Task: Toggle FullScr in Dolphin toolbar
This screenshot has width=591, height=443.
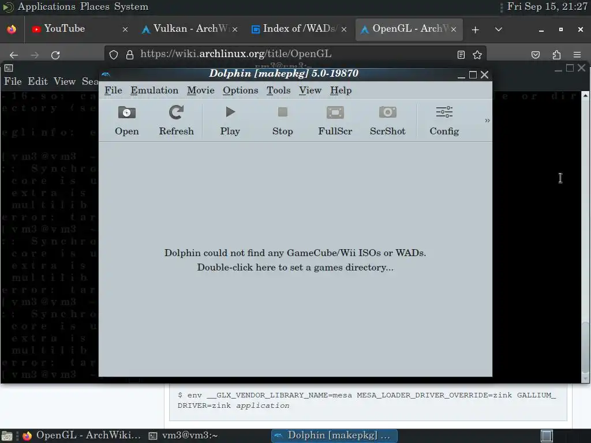Action: (x=335, y=121)
